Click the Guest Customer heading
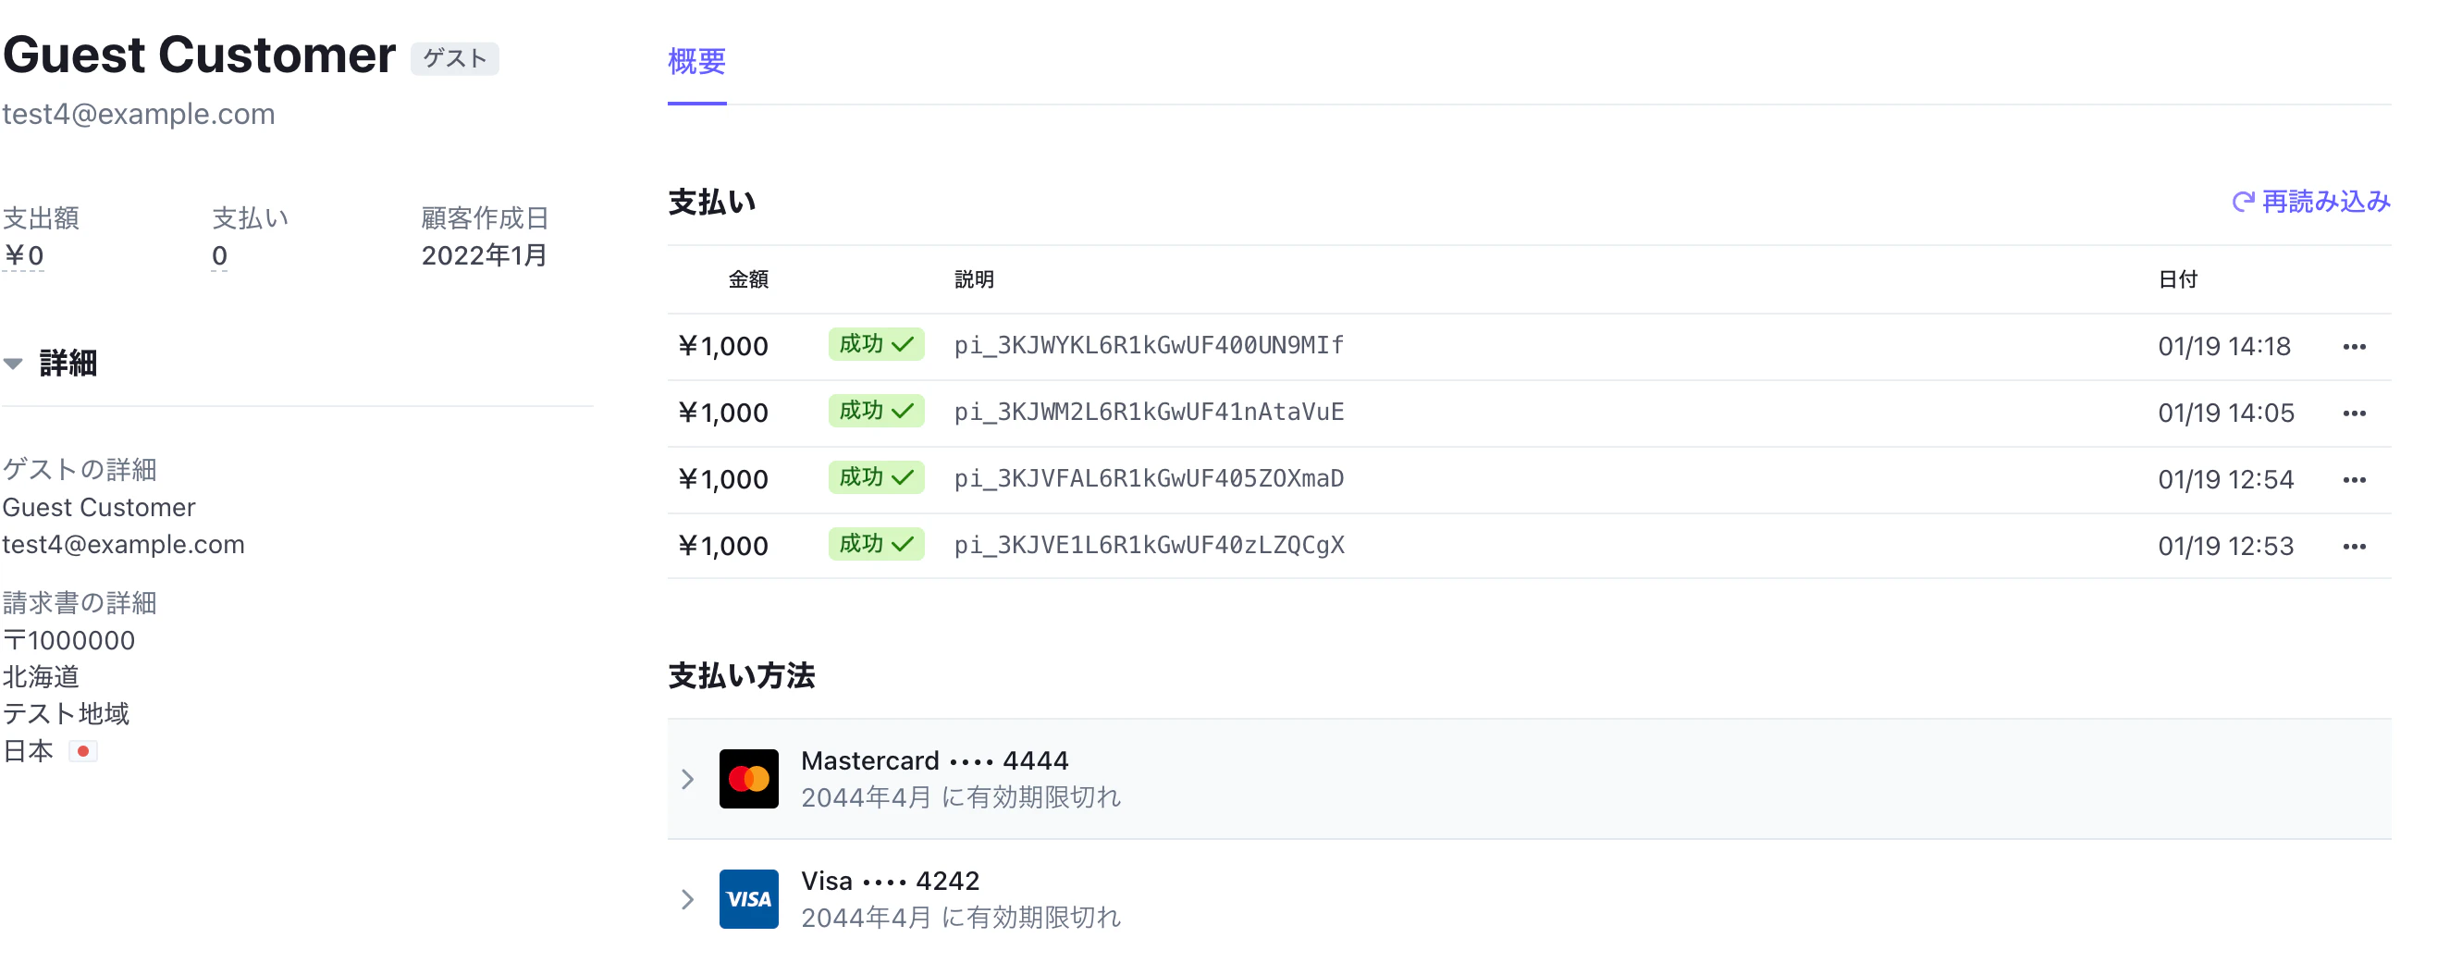The image size is (2462, 975). coord(199,55)
